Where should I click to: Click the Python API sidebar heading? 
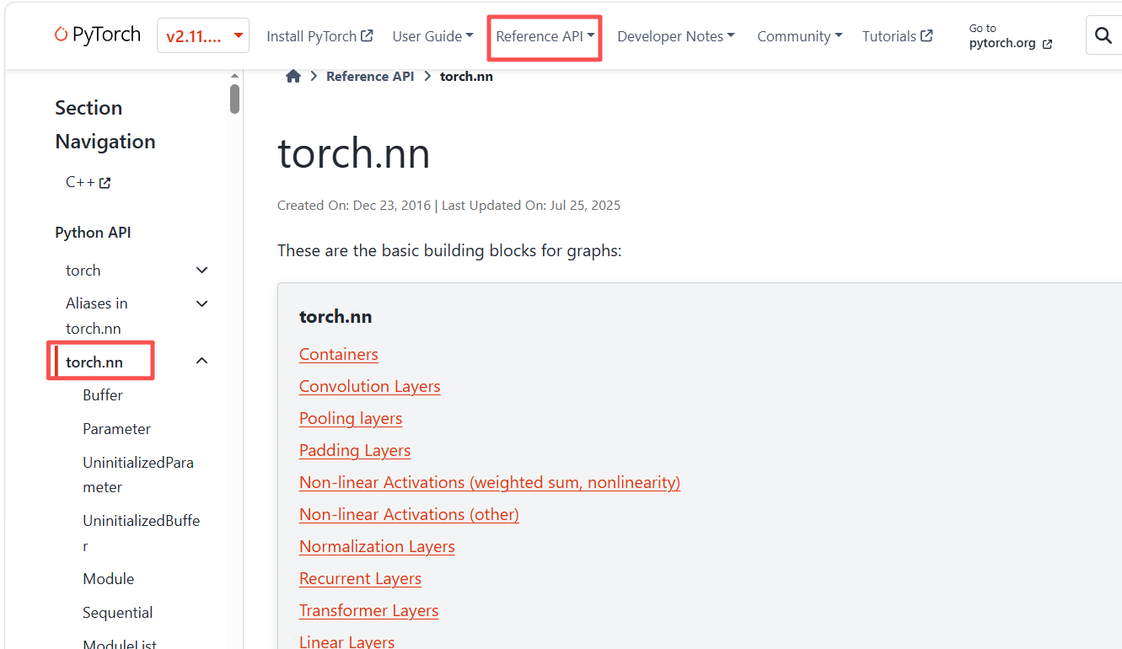(93, 233)
